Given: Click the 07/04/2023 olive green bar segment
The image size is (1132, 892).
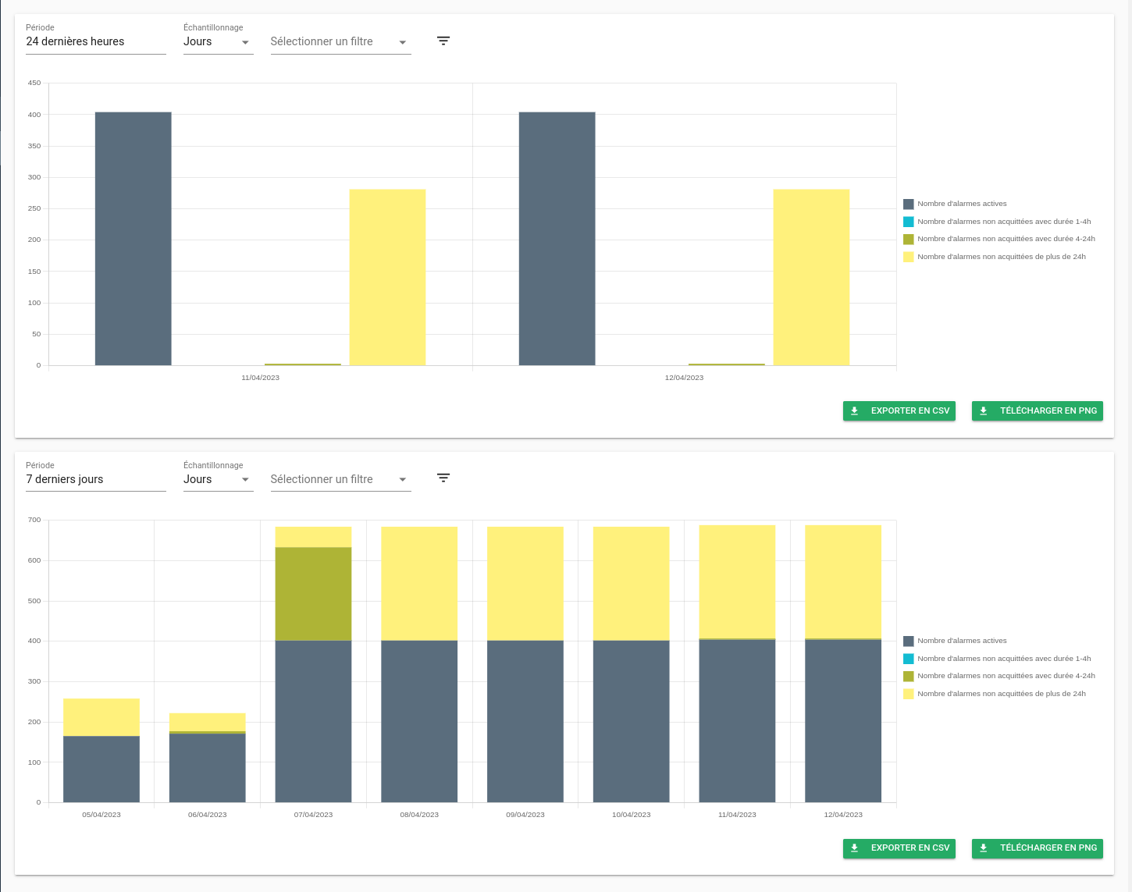Looking at the screenshot, I should coord(313,593).
